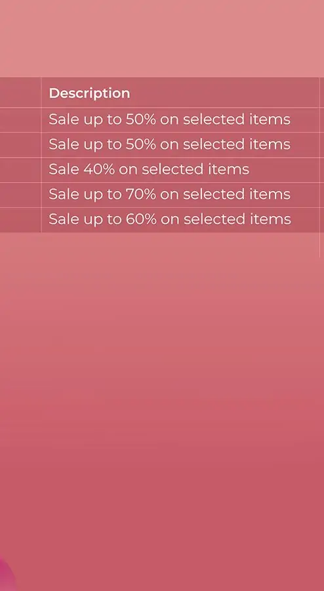Click the "70%" value in the table

[140, 194]
